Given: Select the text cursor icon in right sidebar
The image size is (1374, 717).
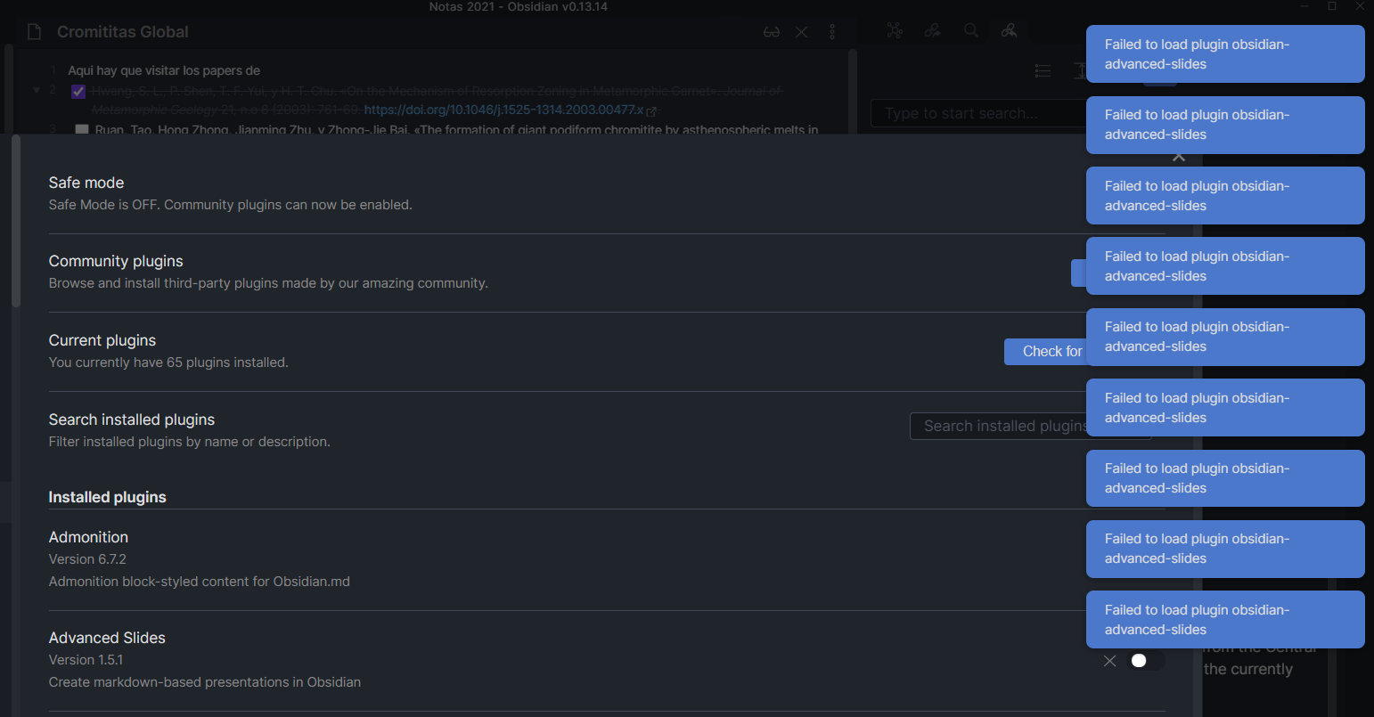Looking at the screenshot, I should (x=1081, y=69).
